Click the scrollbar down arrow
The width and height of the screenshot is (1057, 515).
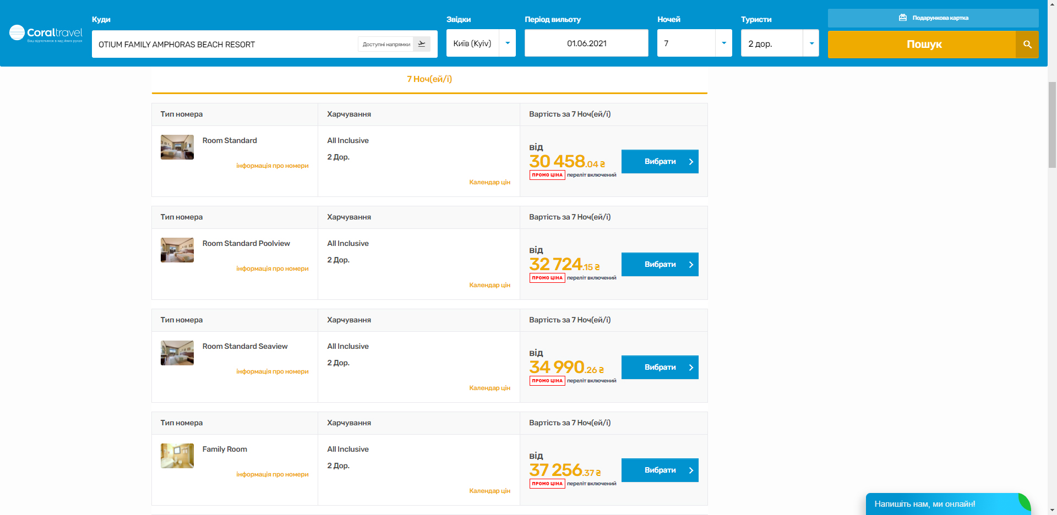point(1052,510)
